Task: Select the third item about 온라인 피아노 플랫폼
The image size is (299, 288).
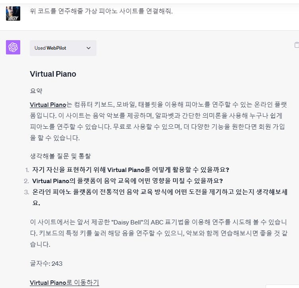Action: coord(160,197)
